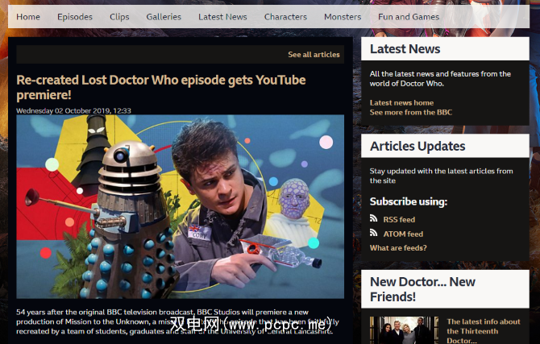Select Galleries in the navigation bar

(x=164, y=17)
